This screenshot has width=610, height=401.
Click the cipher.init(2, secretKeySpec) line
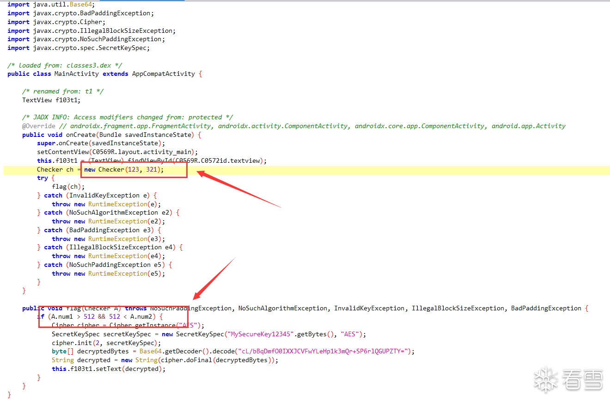[106, 343]
